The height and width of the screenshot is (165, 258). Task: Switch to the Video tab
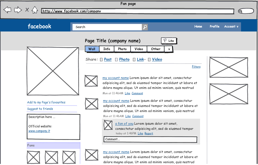[x=139, y=49]
